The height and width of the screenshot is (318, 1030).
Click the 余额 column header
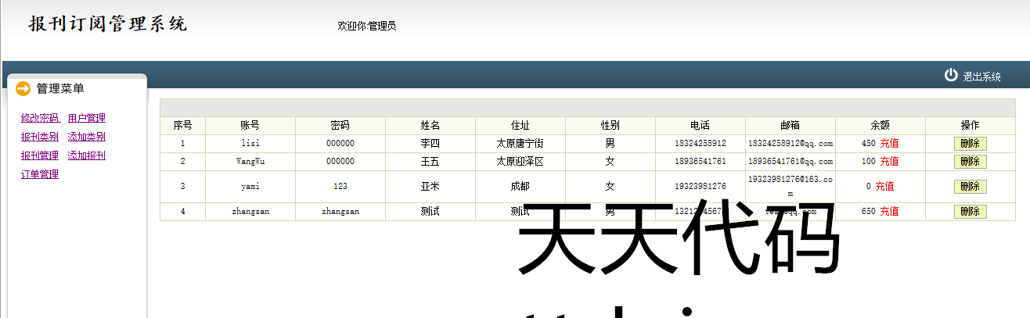coord(880,125)
